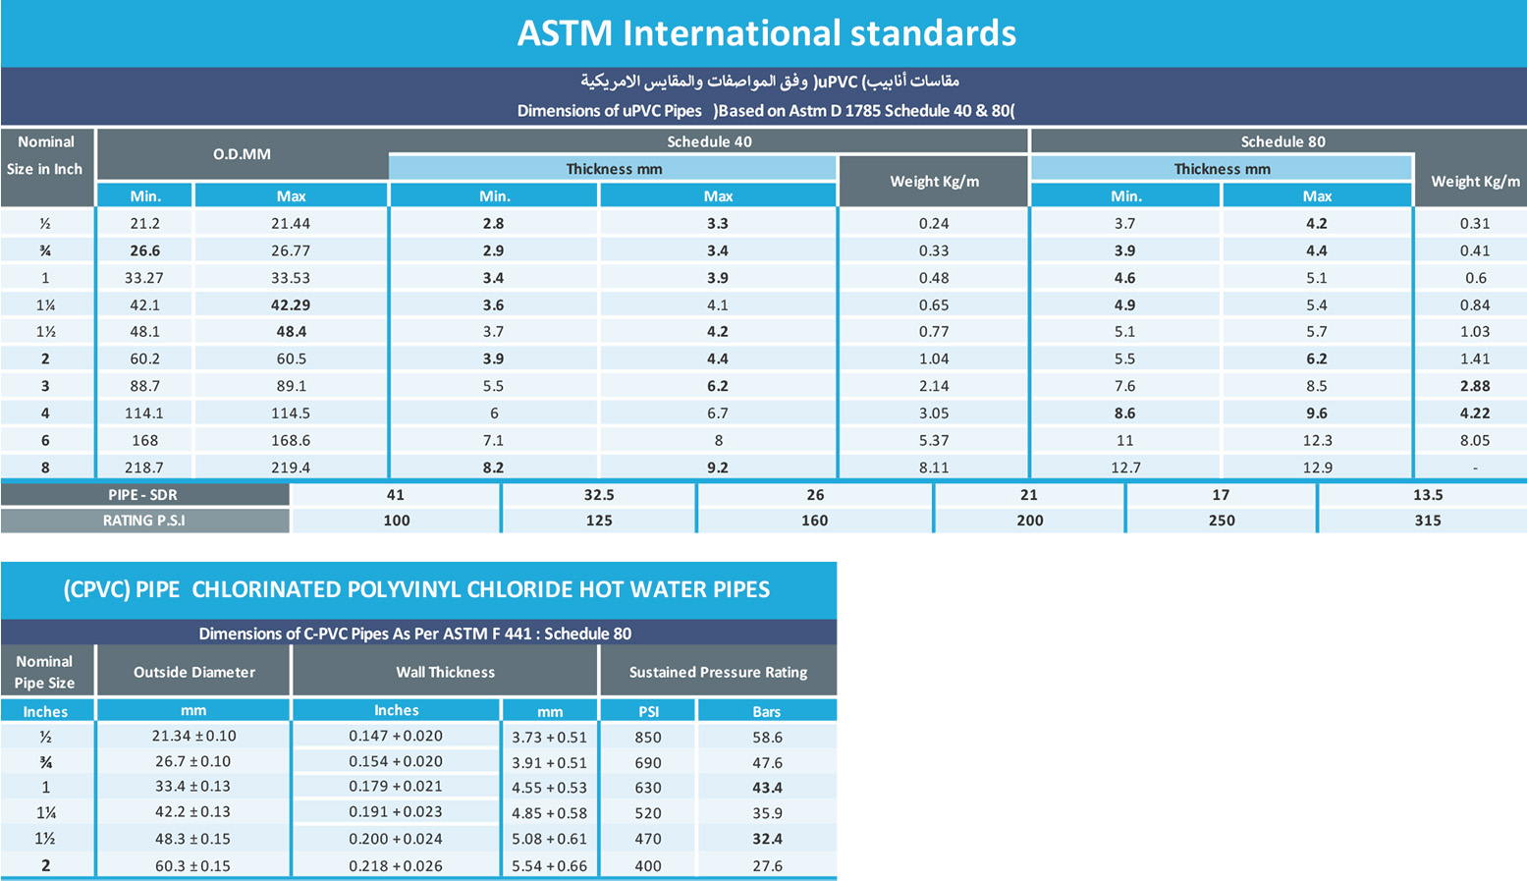Click the ASTM International standards title banner
1527x881 pixels.
click(x=763, y=33)
